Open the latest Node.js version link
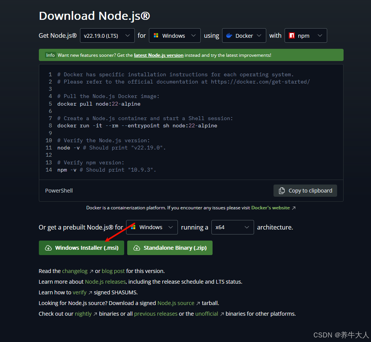Image resolution: width=371 pixels, height=342 pixels. (x=159, y=55)
